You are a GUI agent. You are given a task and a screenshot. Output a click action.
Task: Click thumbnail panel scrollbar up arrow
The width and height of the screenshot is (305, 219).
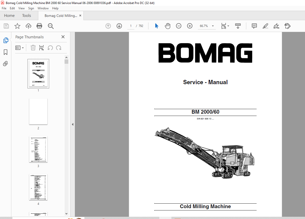67,57
